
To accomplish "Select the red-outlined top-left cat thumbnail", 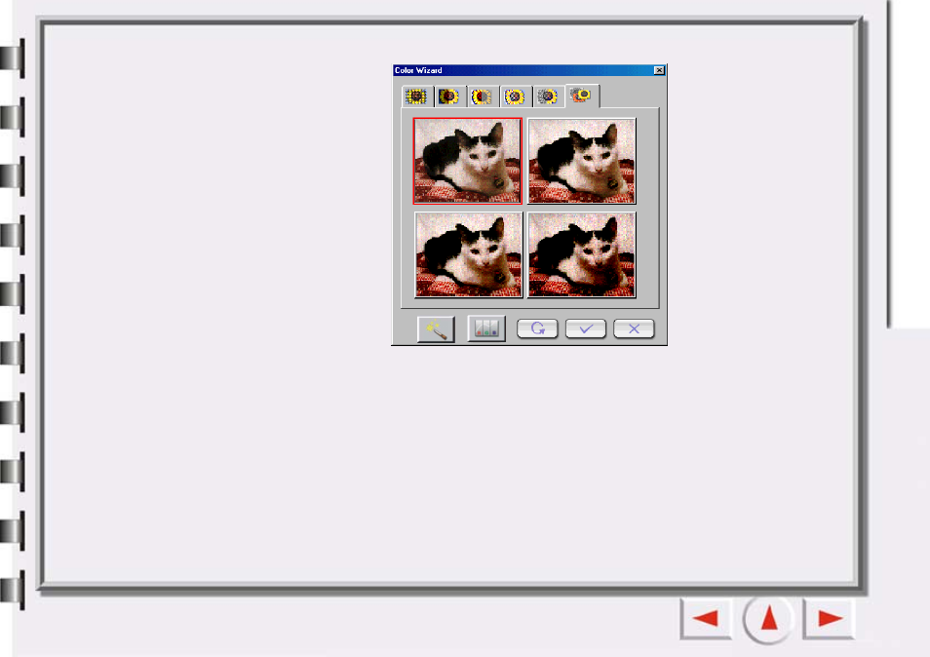I will [468, 161].
